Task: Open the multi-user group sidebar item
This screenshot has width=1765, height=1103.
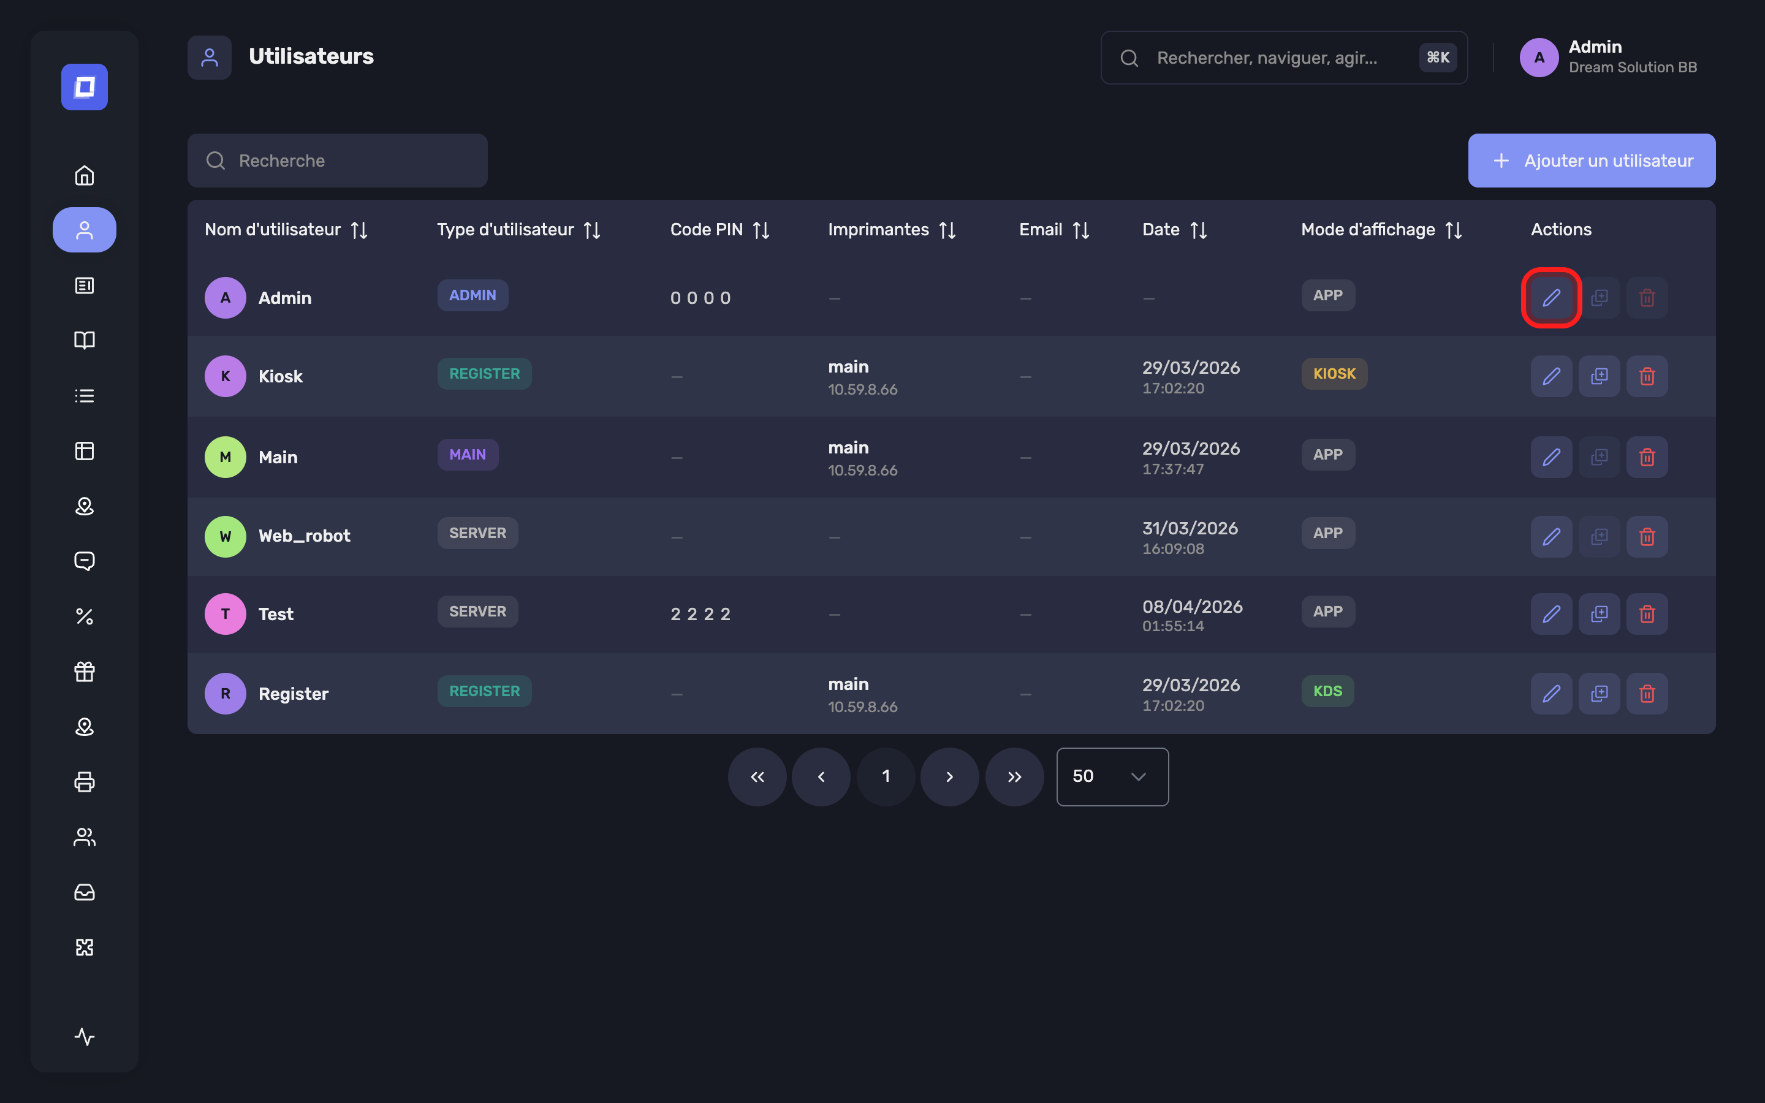Action: [x=85, y=836]
